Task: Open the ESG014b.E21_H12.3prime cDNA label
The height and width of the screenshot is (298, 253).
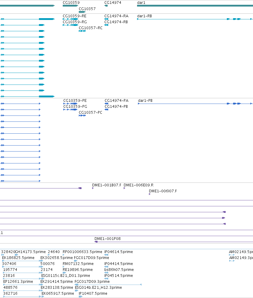Action: [x=98, y=288]
